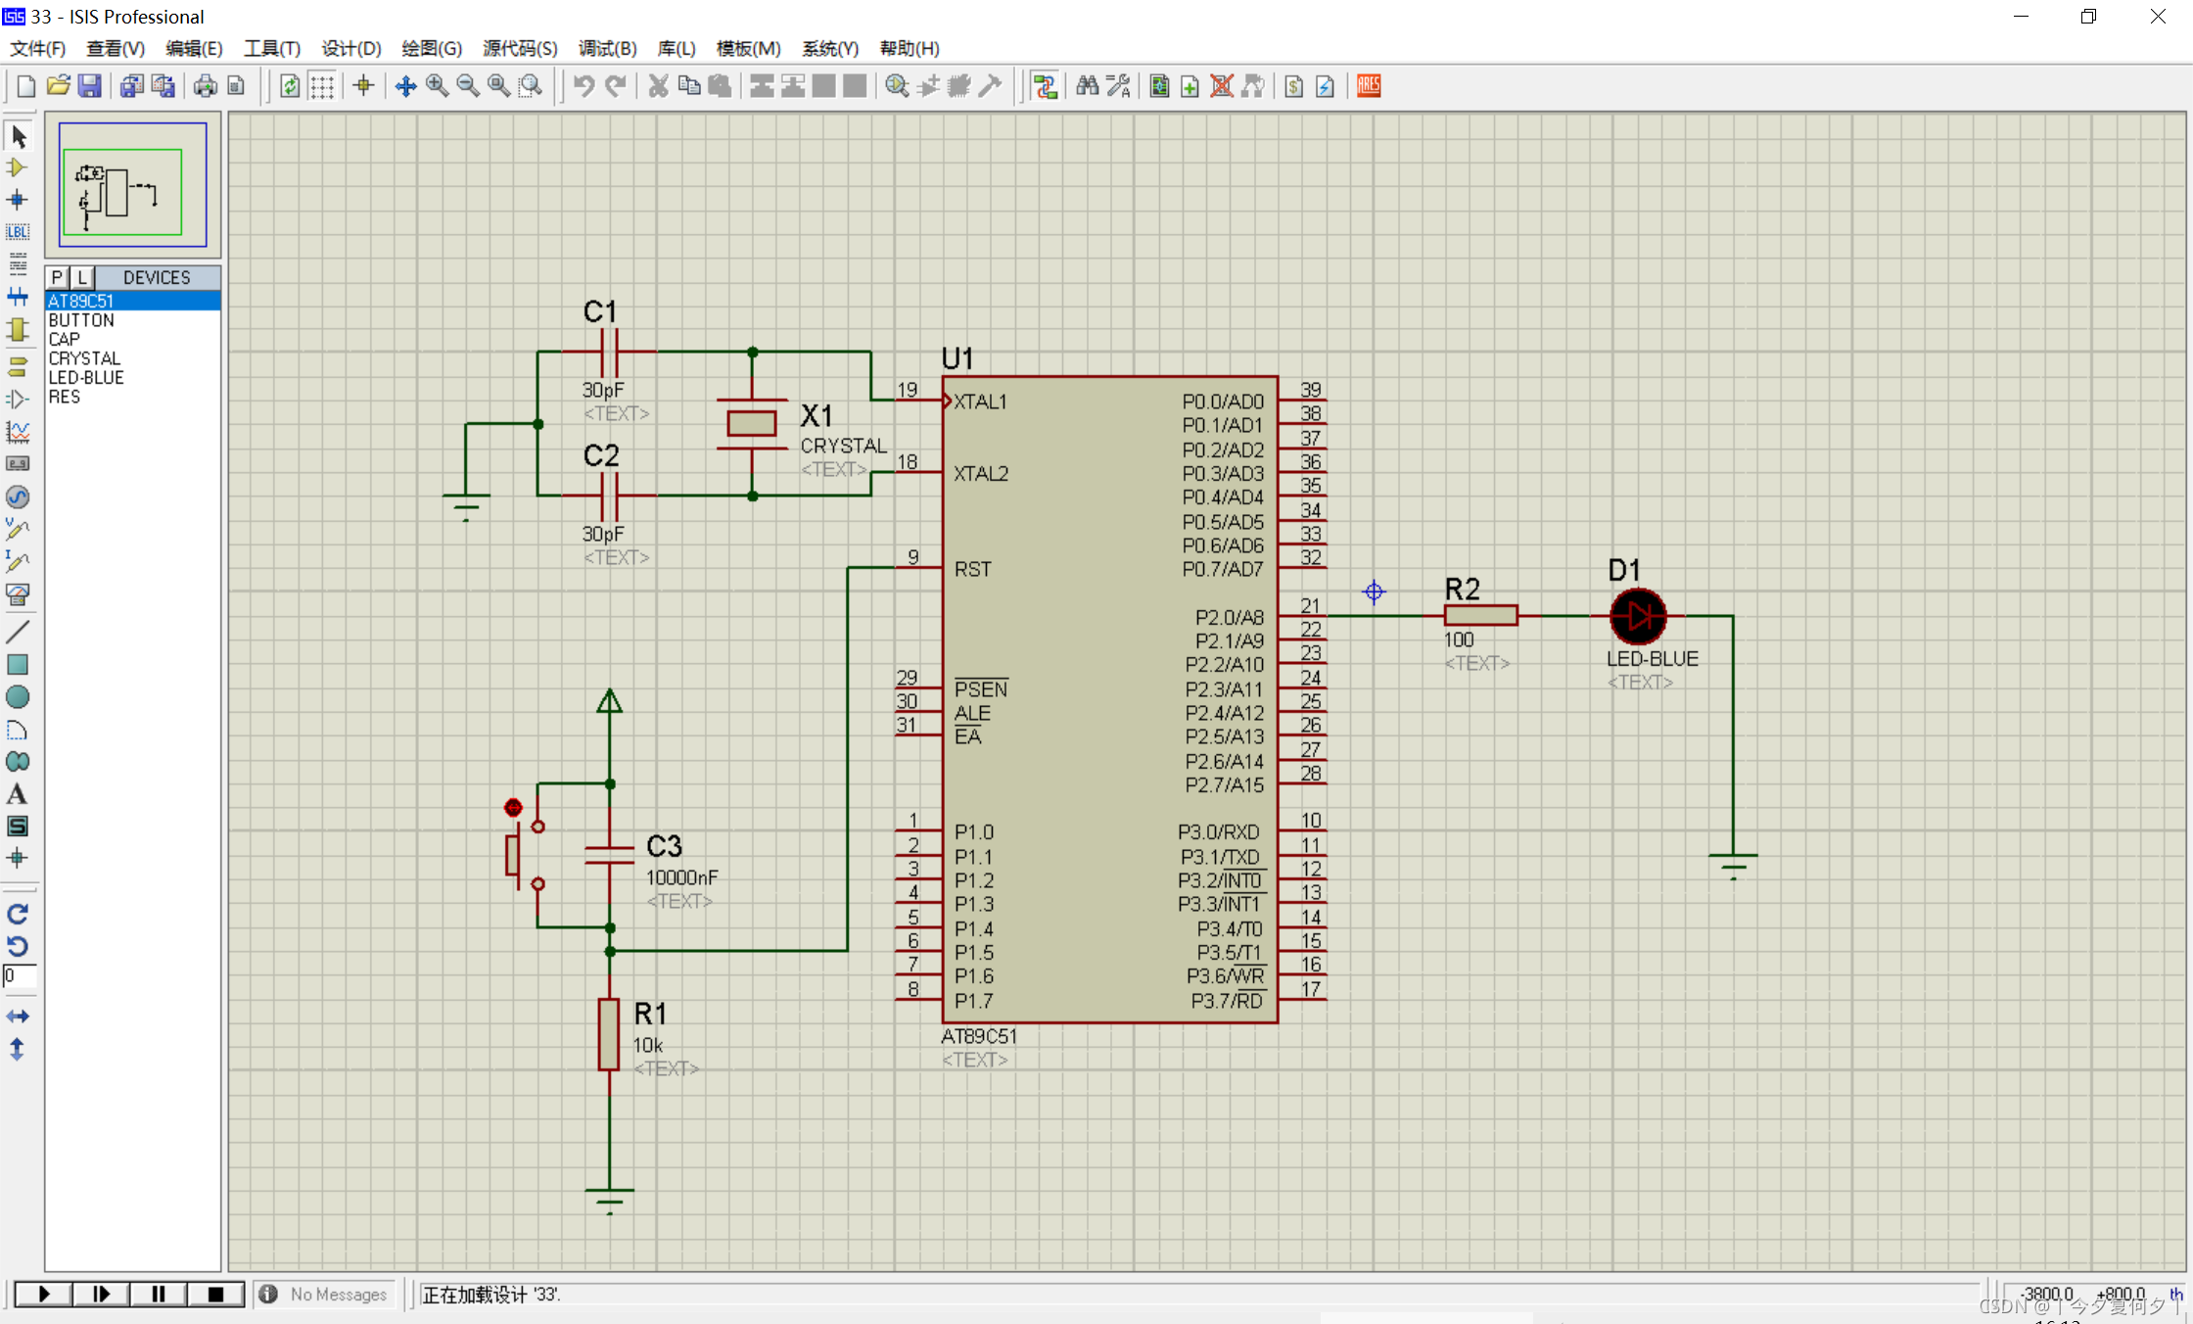Stop the simulation
Screen dimensions: 2193x1324
coord(215,1294)
